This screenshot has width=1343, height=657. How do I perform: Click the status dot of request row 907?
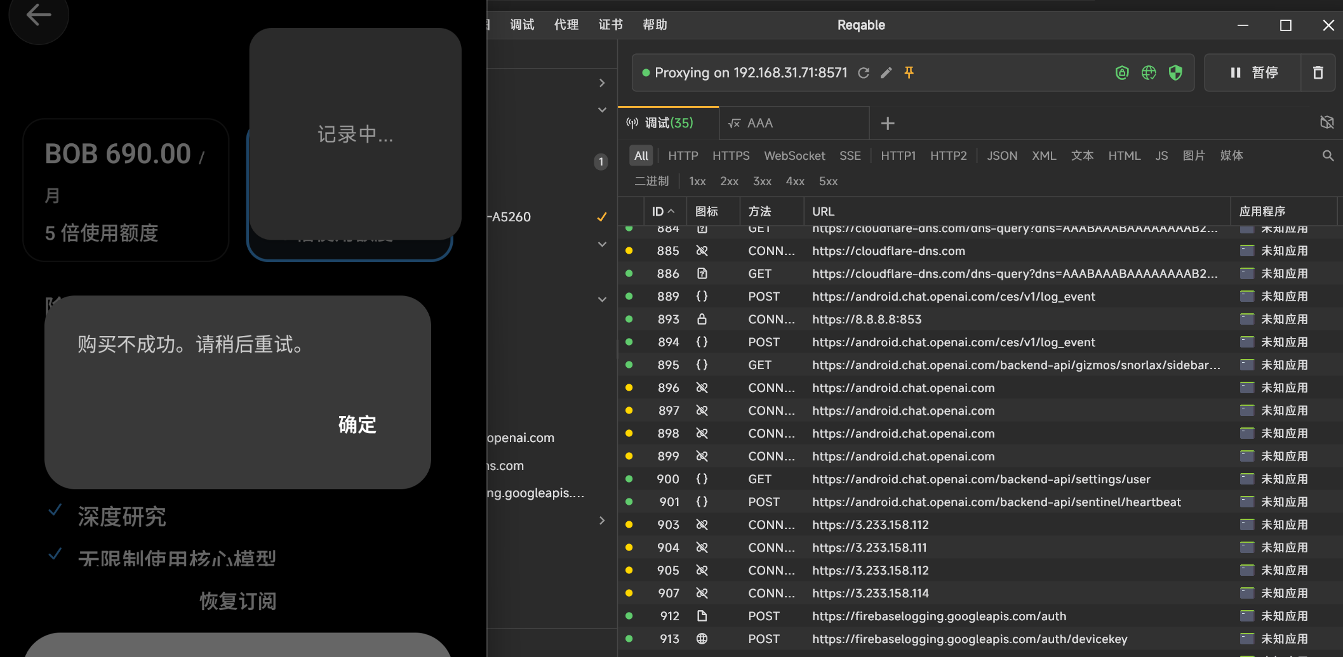629,593
